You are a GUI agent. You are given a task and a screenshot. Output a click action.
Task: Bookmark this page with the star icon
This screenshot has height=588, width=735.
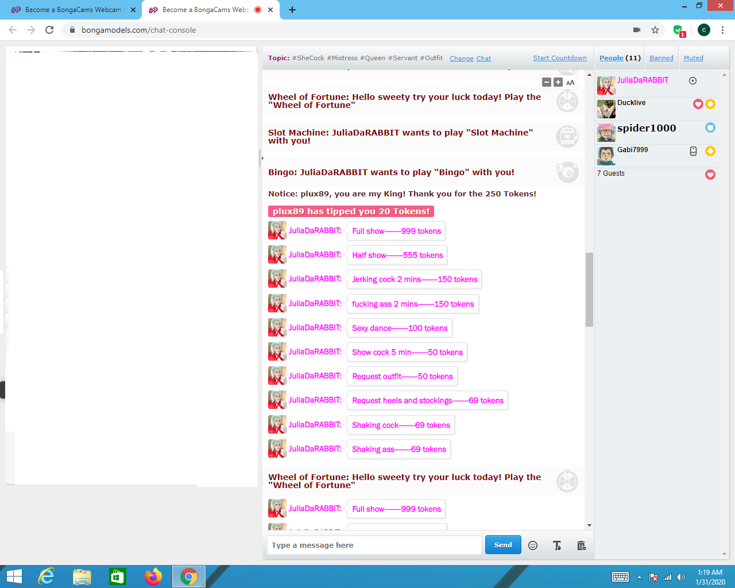point(655,30)
